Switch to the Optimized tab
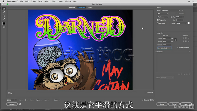 81,7
